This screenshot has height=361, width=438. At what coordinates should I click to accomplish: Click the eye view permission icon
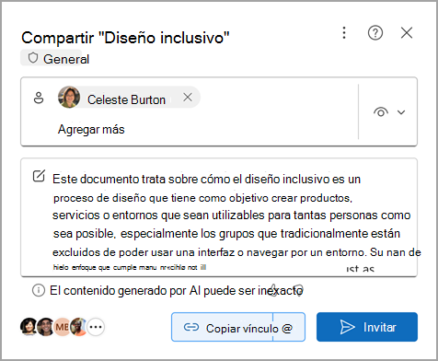[381, 112]
